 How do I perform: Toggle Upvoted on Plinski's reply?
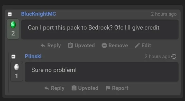coord(85,88)
